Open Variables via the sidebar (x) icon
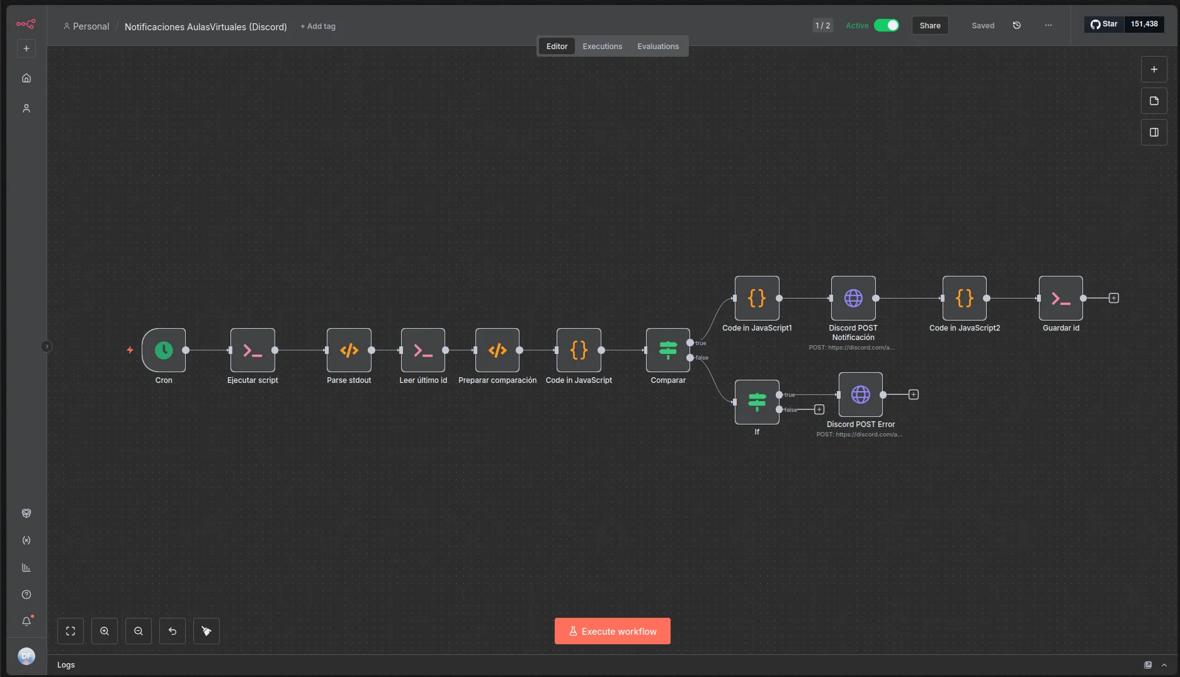The width and height of the screenshot is (1180, 677). (26, 541)
